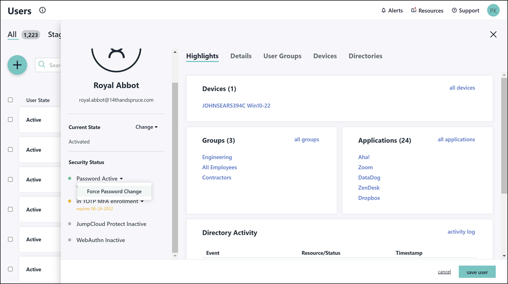
Task: Click the green add user plus button
Action: point(17,65)
